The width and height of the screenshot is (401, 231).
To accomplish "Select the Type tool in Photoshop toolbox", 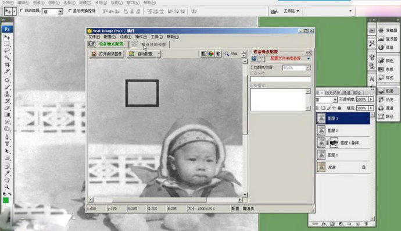I will 7,144.
